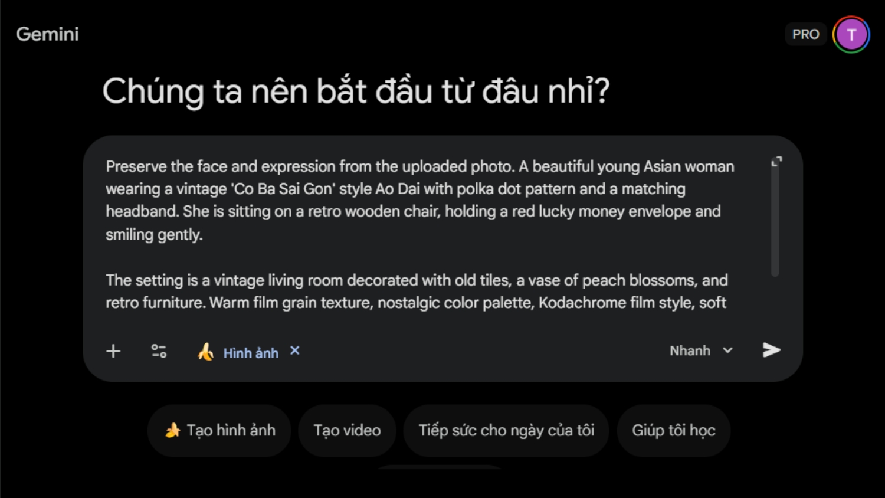Open the Nhanh model dropdown
885x498 pixels.
point(700,350)
